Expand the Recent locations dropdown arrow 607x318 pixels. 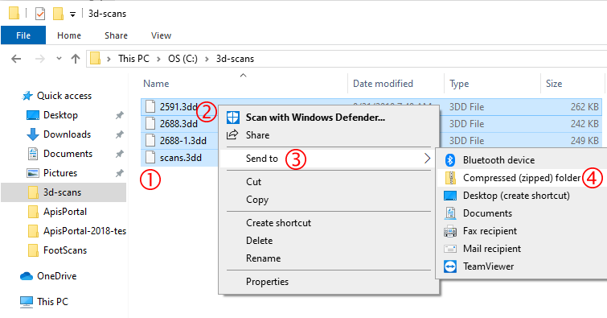point(59,59)
